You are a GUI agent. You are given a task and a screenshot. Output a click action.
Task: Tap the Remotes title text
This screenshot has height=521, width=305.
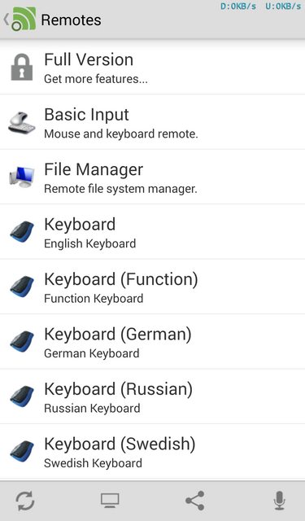pos(71,20)
